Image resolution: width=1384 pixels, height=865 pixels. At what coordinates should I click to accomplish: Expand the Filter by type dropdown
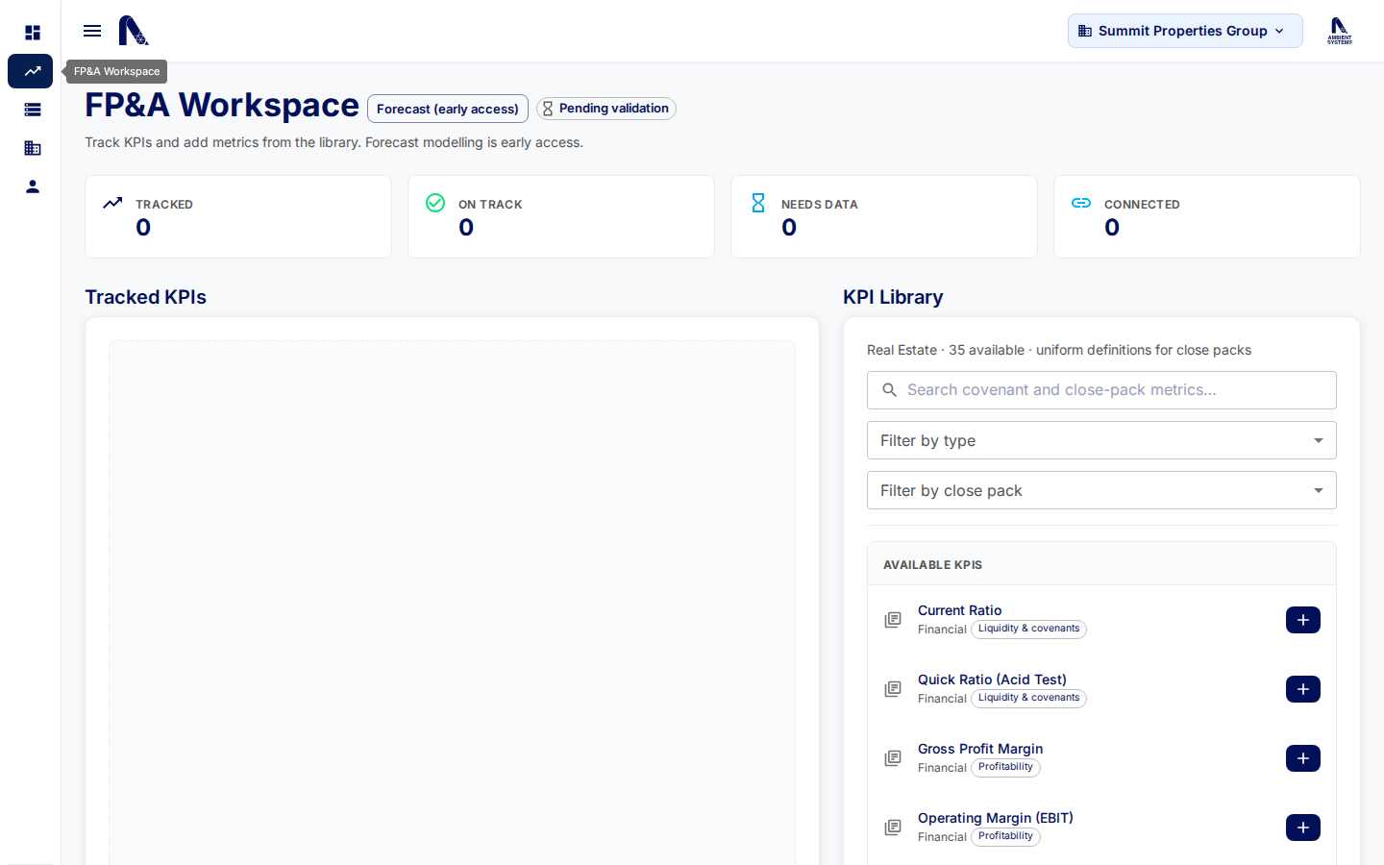pyautogui.click(x=1101, y=440)
